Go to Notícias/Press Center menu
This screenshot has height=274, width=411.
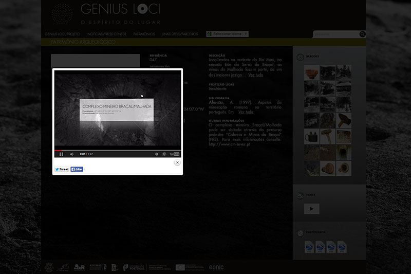click(x=107, y=34)
